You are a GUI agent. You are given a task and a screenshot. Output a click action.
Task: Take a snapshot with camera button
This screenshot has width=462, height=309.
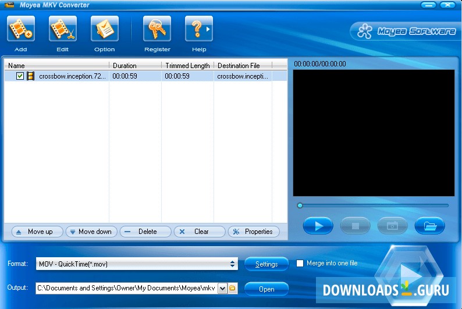[392, 226]
